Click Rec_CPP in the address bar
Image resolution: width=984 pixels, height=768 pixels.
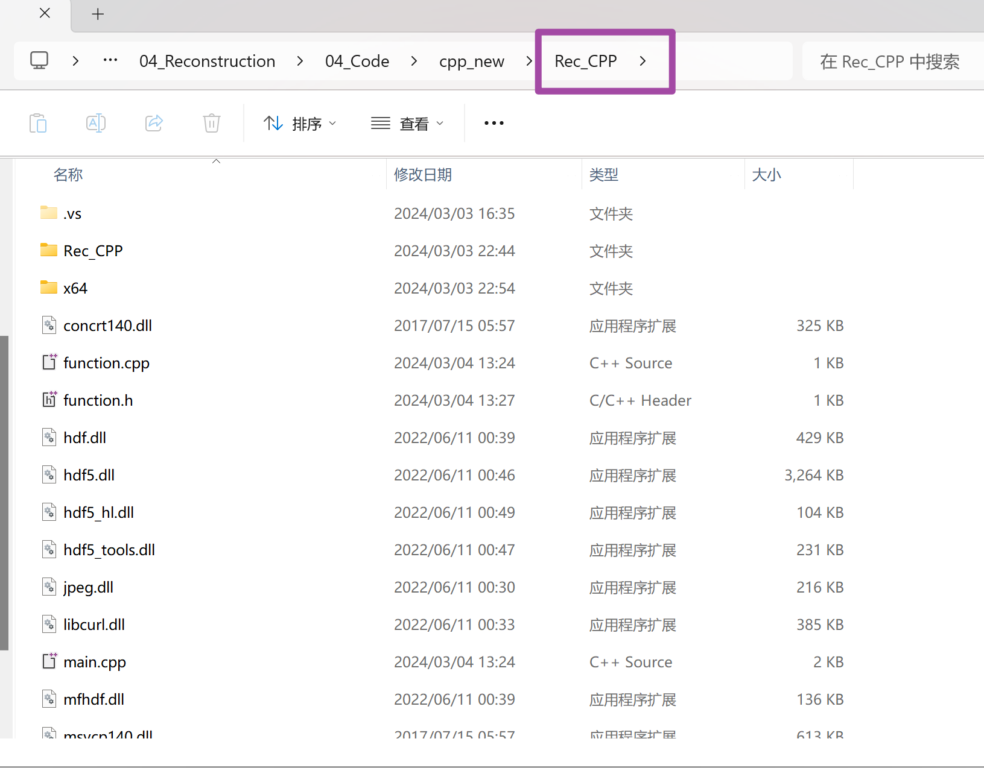pos(586,61)
